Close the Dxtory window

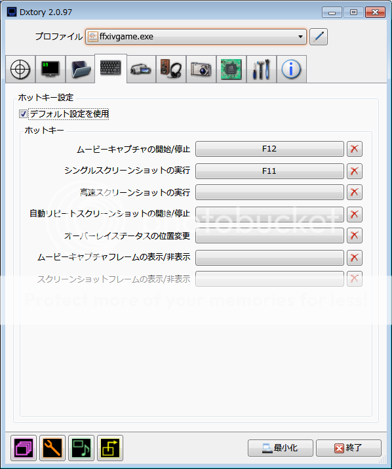click(375, 12)
